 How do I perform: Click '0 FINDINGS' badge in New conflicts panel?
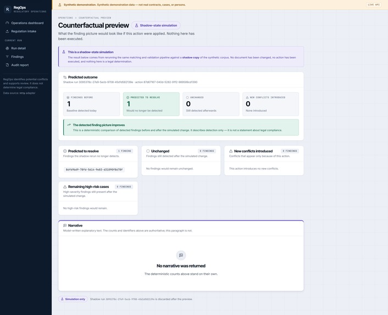pyautogui.click(x=290, y=151)
